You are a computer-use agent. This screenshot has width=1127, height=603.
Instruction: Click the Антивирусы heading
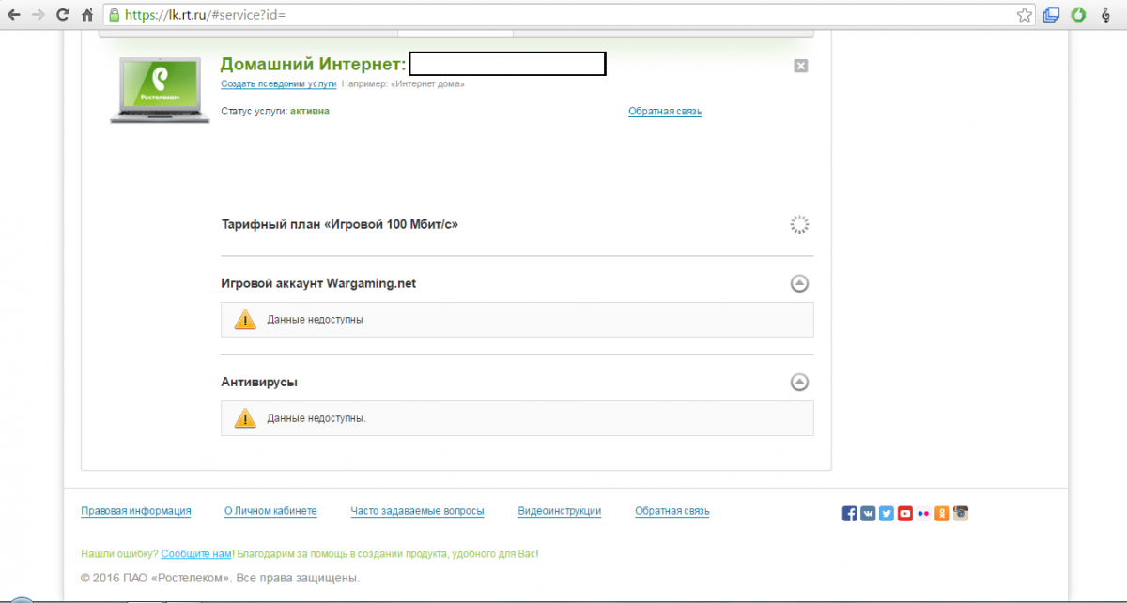[x=259, y=383]
